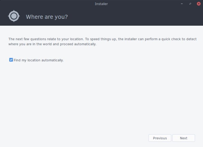This screenshot has width=203, height=147.
Task: Proceed with the Next button
Action: coord(184,138)
